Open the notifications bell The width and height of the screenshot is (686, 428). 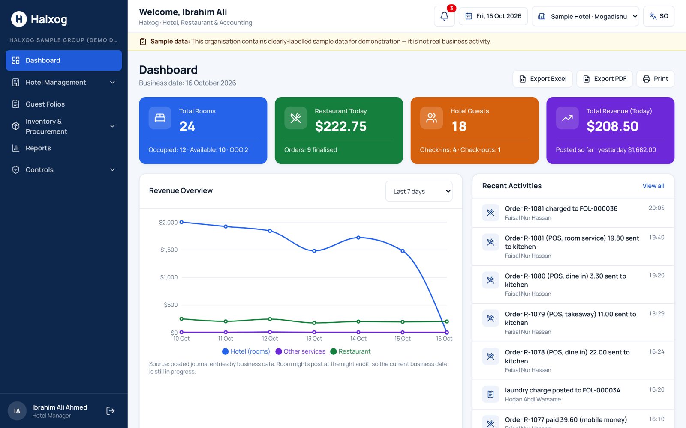click(444, 16)
